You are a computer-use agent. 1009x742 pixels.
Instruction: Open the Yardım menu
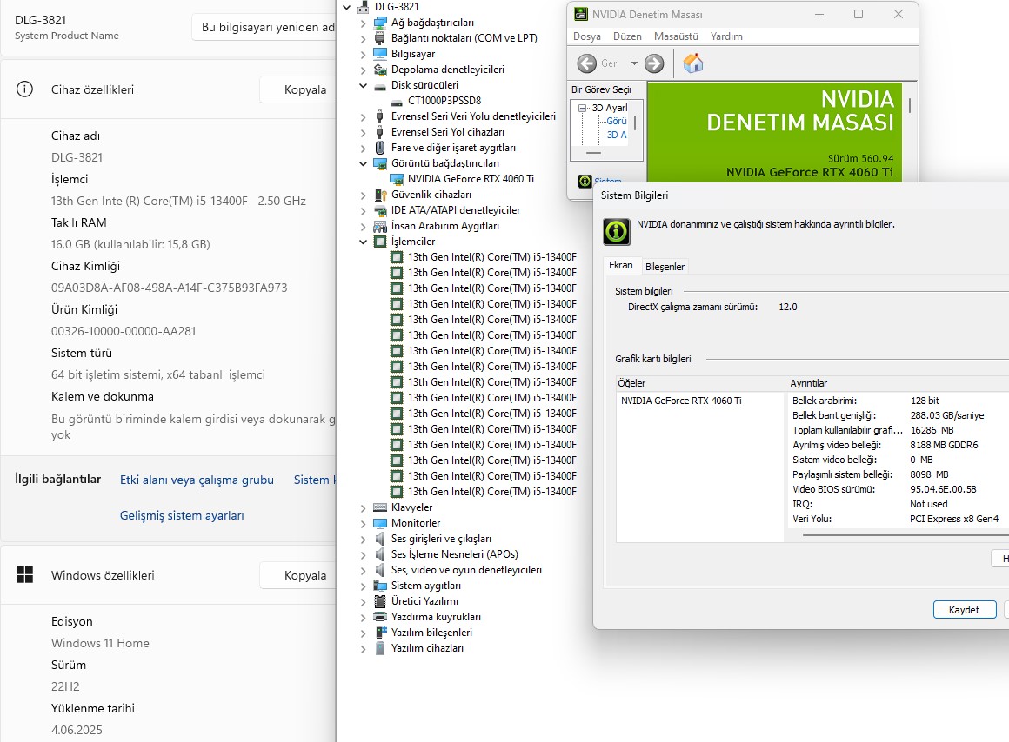725,36
